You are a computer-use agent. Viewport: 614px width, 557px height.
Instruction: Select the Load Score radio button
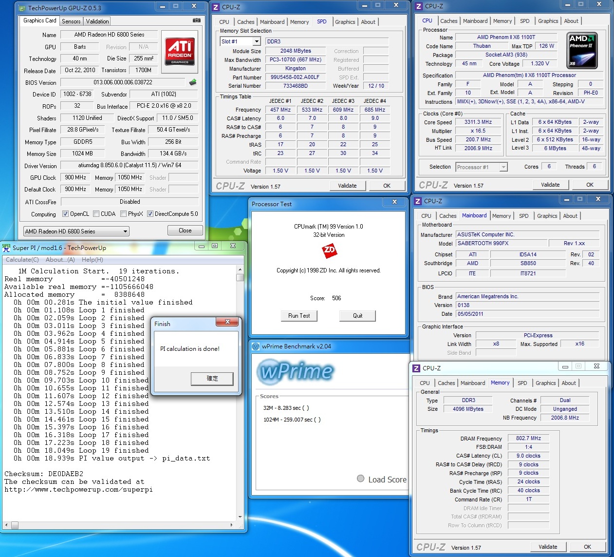coord(361,479)
